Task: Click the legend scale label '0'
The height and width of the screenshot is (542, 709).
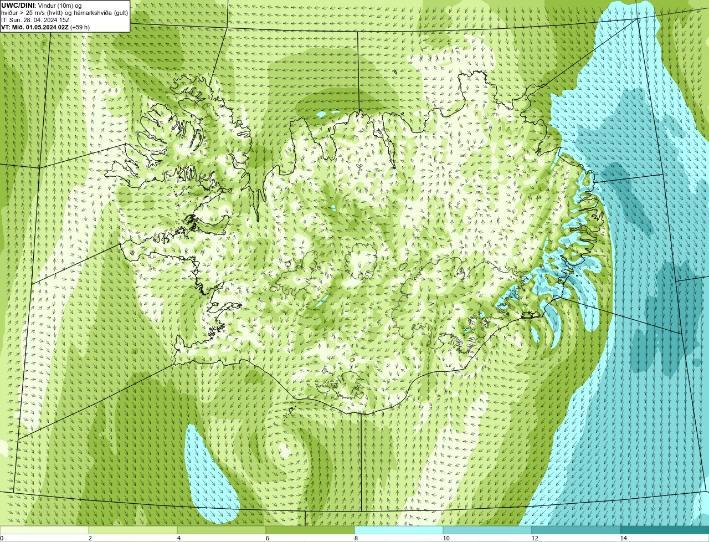Action: coord(2,538)
